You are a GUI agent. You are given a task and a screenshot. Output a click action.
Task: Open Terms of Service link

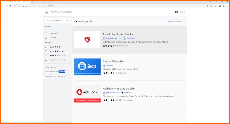point(51,72)
